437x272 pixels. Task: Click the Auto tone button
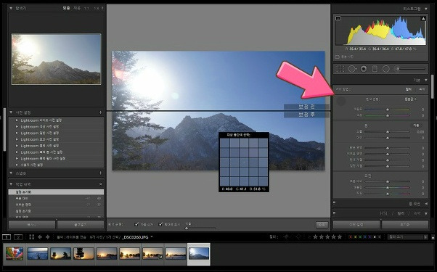(416, 125)
